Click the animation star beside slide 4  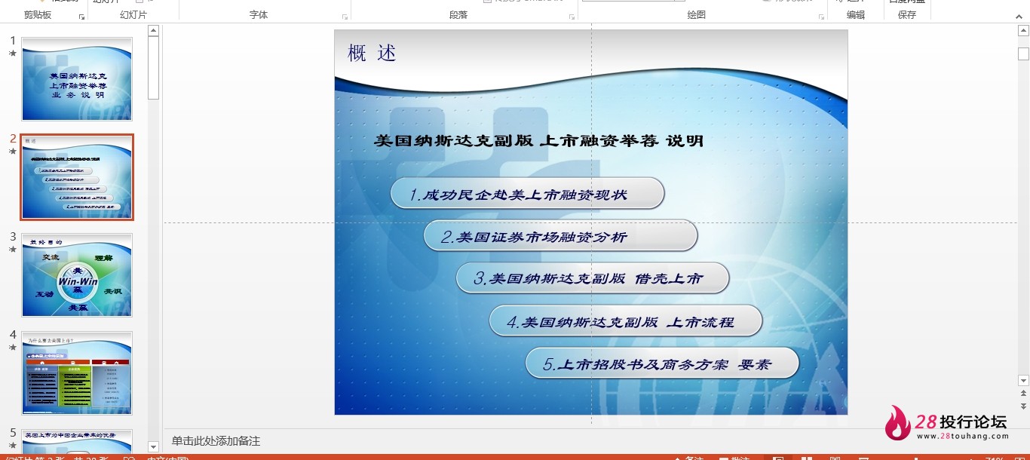[x=13, y=348]
